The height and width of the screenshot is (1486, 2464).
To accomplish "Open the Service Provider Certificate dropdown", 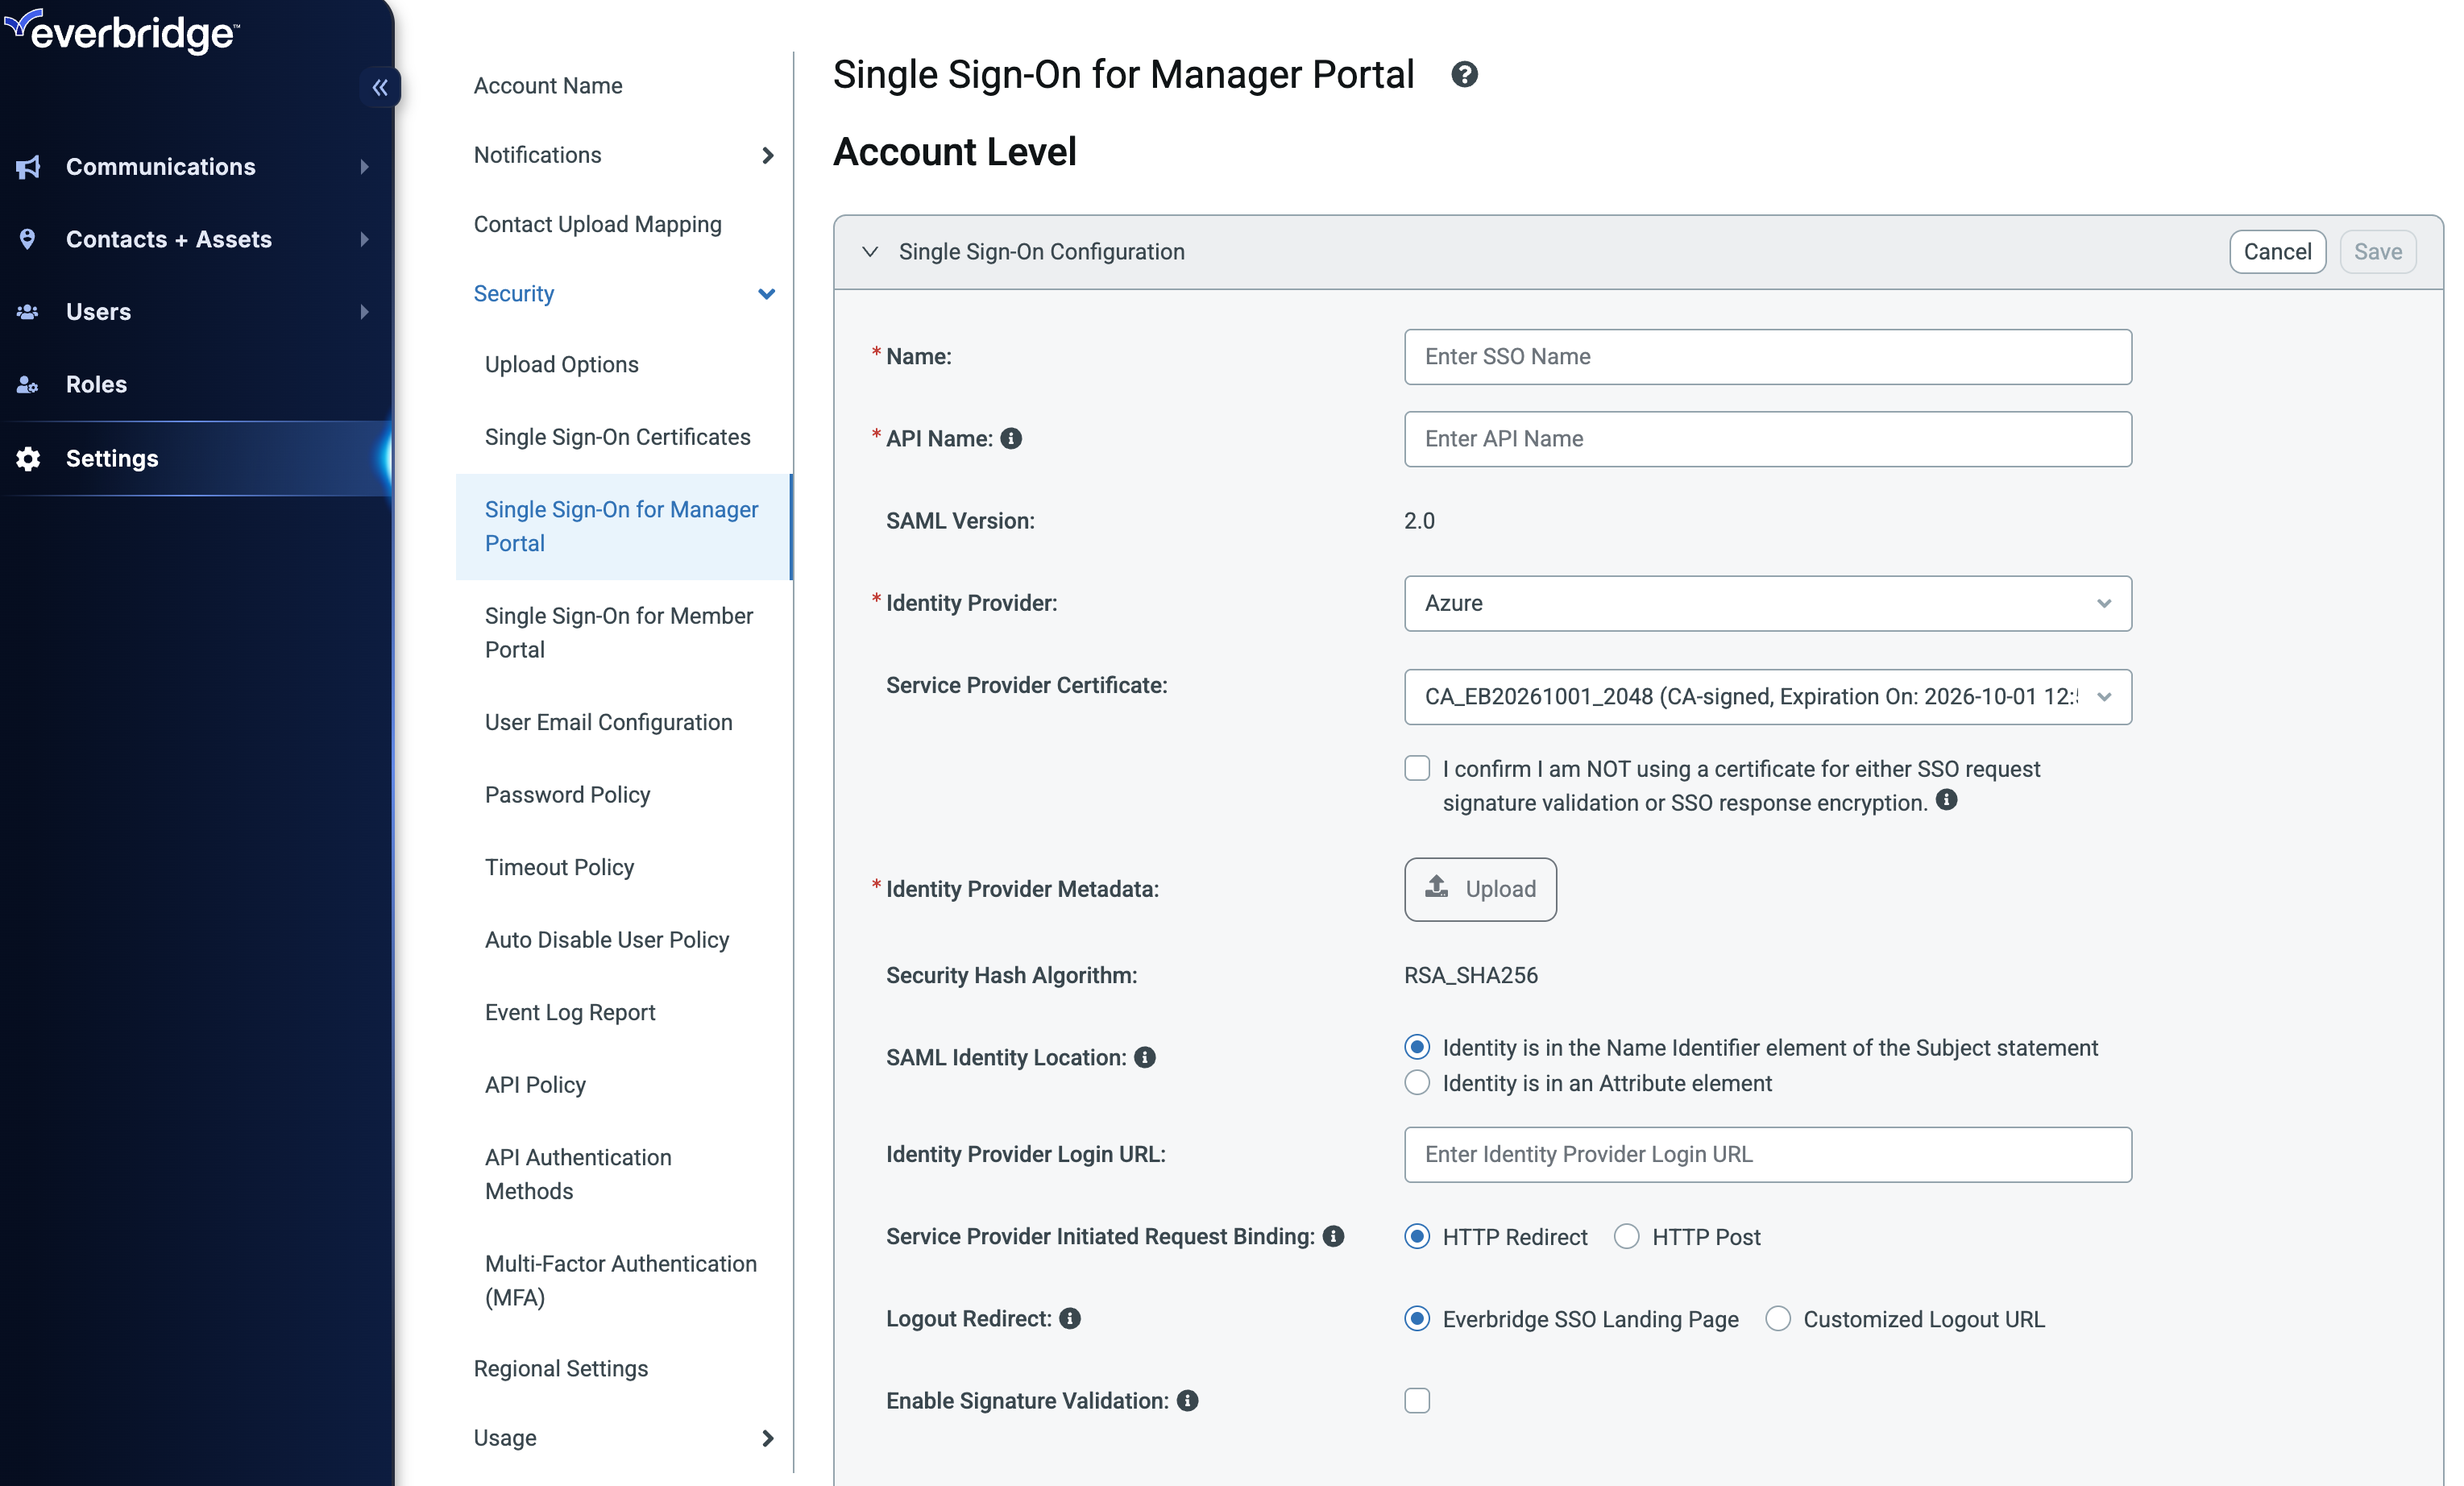I will pos(1766,697).
